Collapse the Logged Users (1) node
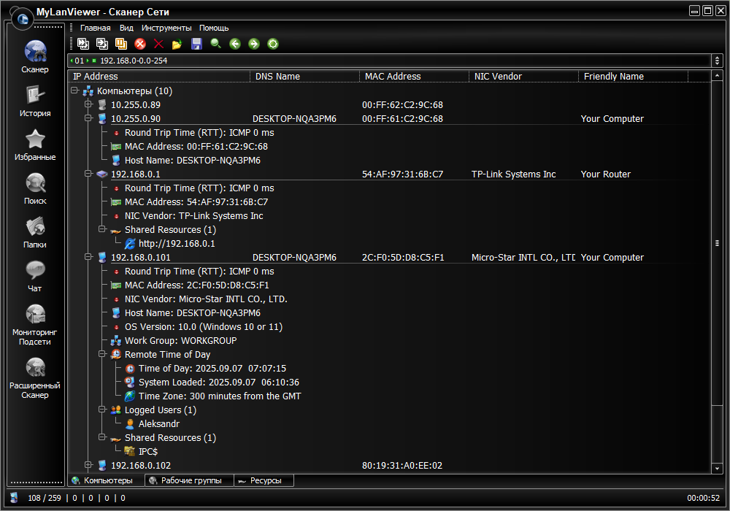The width and height of the screenshot is (730, 511). point(102,410)
